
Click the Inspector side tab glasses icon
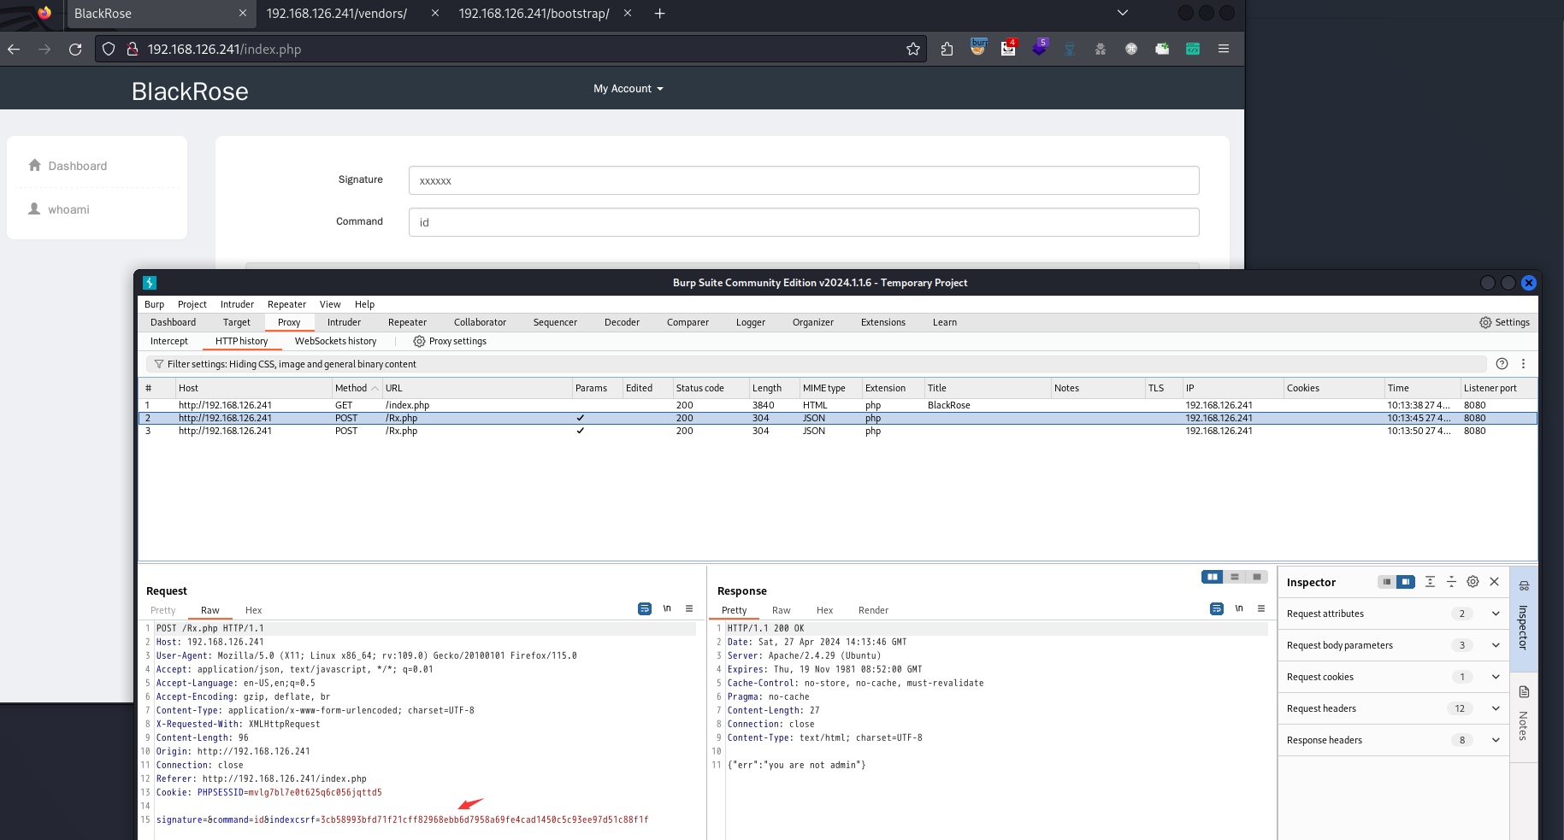1524,586
